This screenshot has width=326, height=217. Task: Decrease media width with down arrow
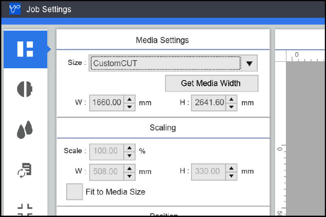click(x=129, y=106)
